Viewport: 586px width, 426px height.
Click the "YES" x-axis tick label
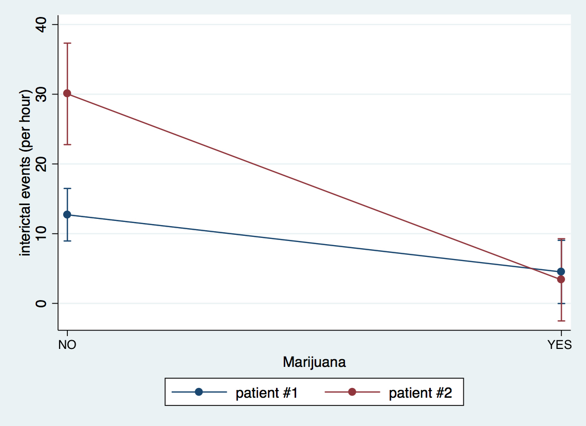(560, 345)
